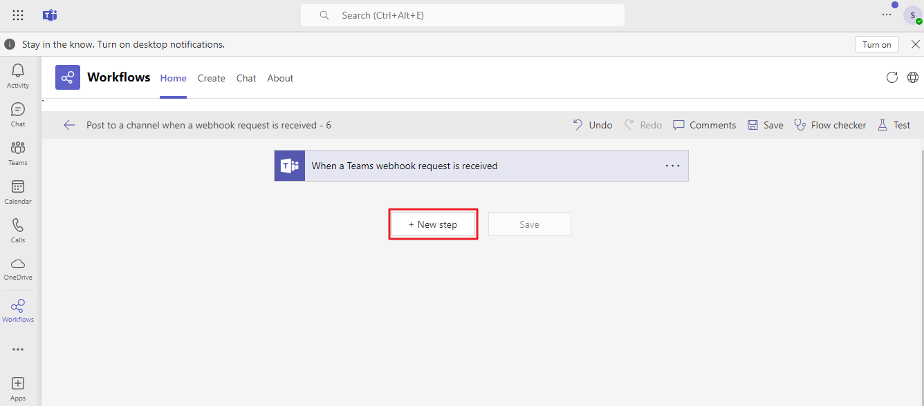This screenshot has height=406, width=924.
Task: Click the Microsoft Teams logo icon
Action: pos(50,15)
